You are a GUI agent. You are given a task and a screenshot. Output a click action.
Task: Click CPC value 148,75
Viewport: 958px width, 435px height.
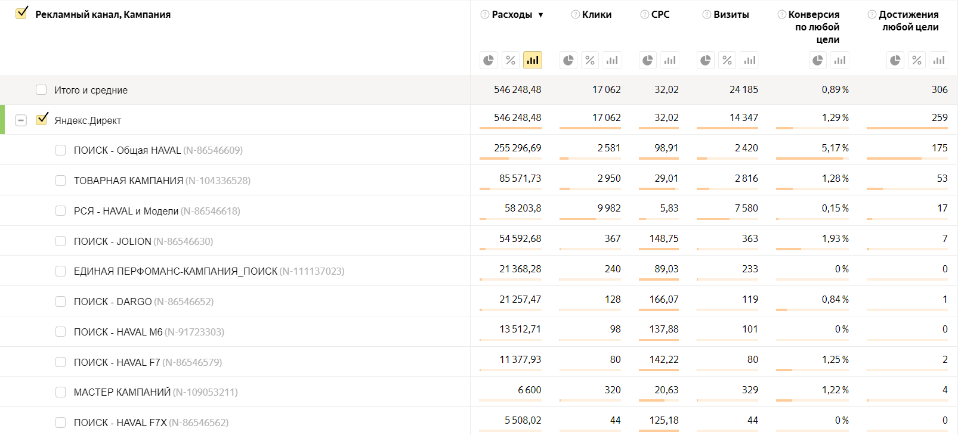point(663,238)
